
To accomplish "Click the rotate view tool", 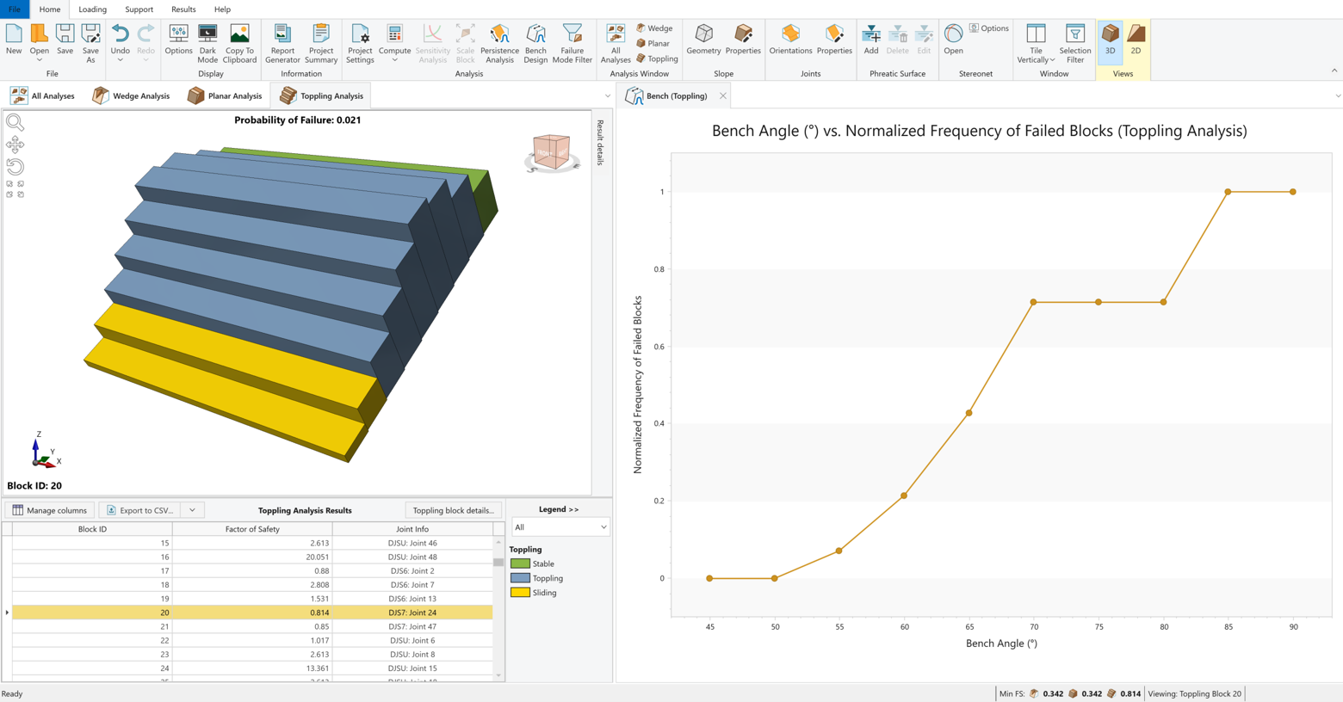I will (x=15, y=167).
